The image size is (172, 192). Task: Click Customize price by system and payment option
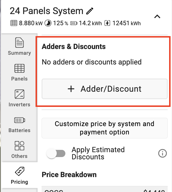[105, 128]
